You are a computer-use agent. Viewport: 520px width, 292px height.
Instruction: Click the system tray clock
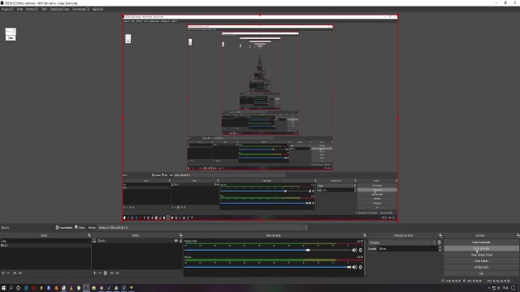(x=505, y=288)
